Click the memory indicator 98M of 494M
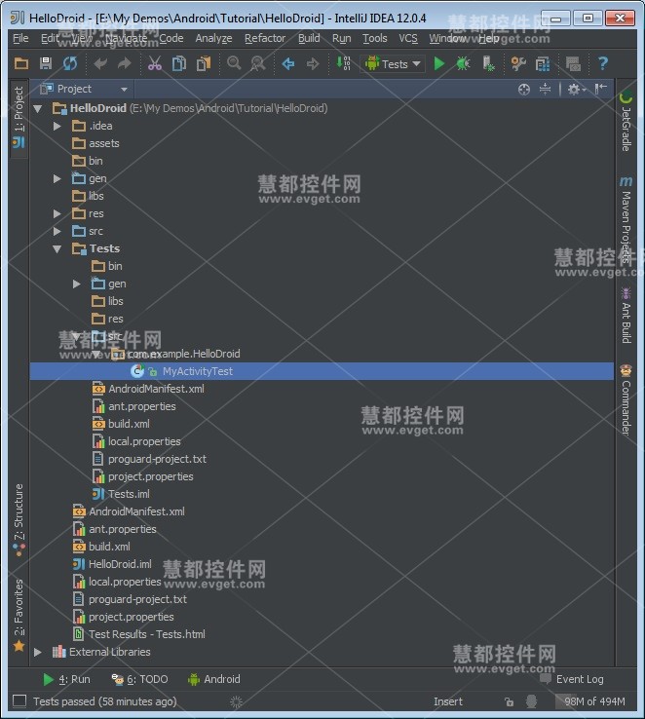 point(594,701)
